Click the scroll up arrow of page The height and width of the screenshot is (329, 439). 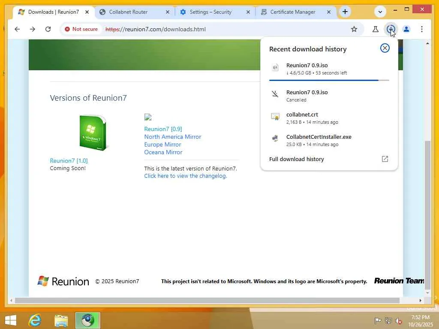[x=427, y=44]
